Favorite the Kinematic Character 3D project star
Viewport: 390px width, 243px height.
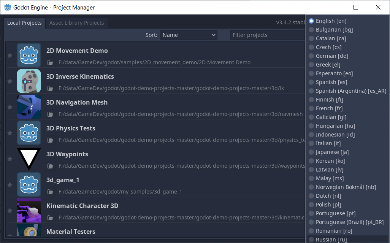10,211
